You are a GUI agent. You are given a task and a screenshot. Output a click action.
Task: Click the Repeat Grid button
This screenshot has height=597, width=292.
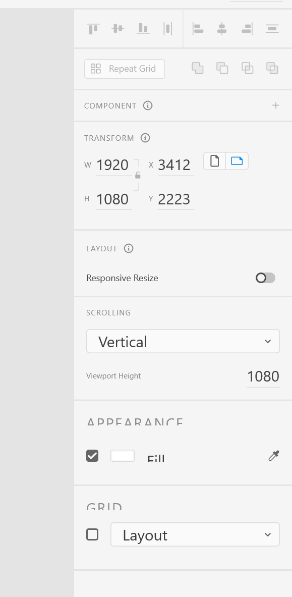click(x=124, y=69)
